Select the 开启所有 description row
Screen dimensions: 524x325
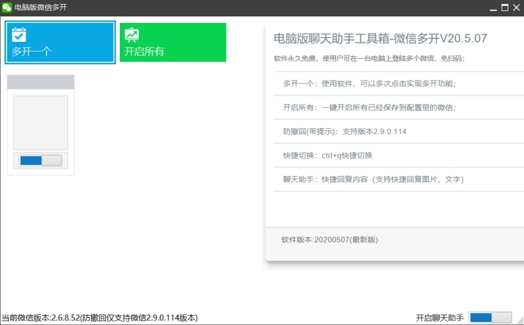369,107
